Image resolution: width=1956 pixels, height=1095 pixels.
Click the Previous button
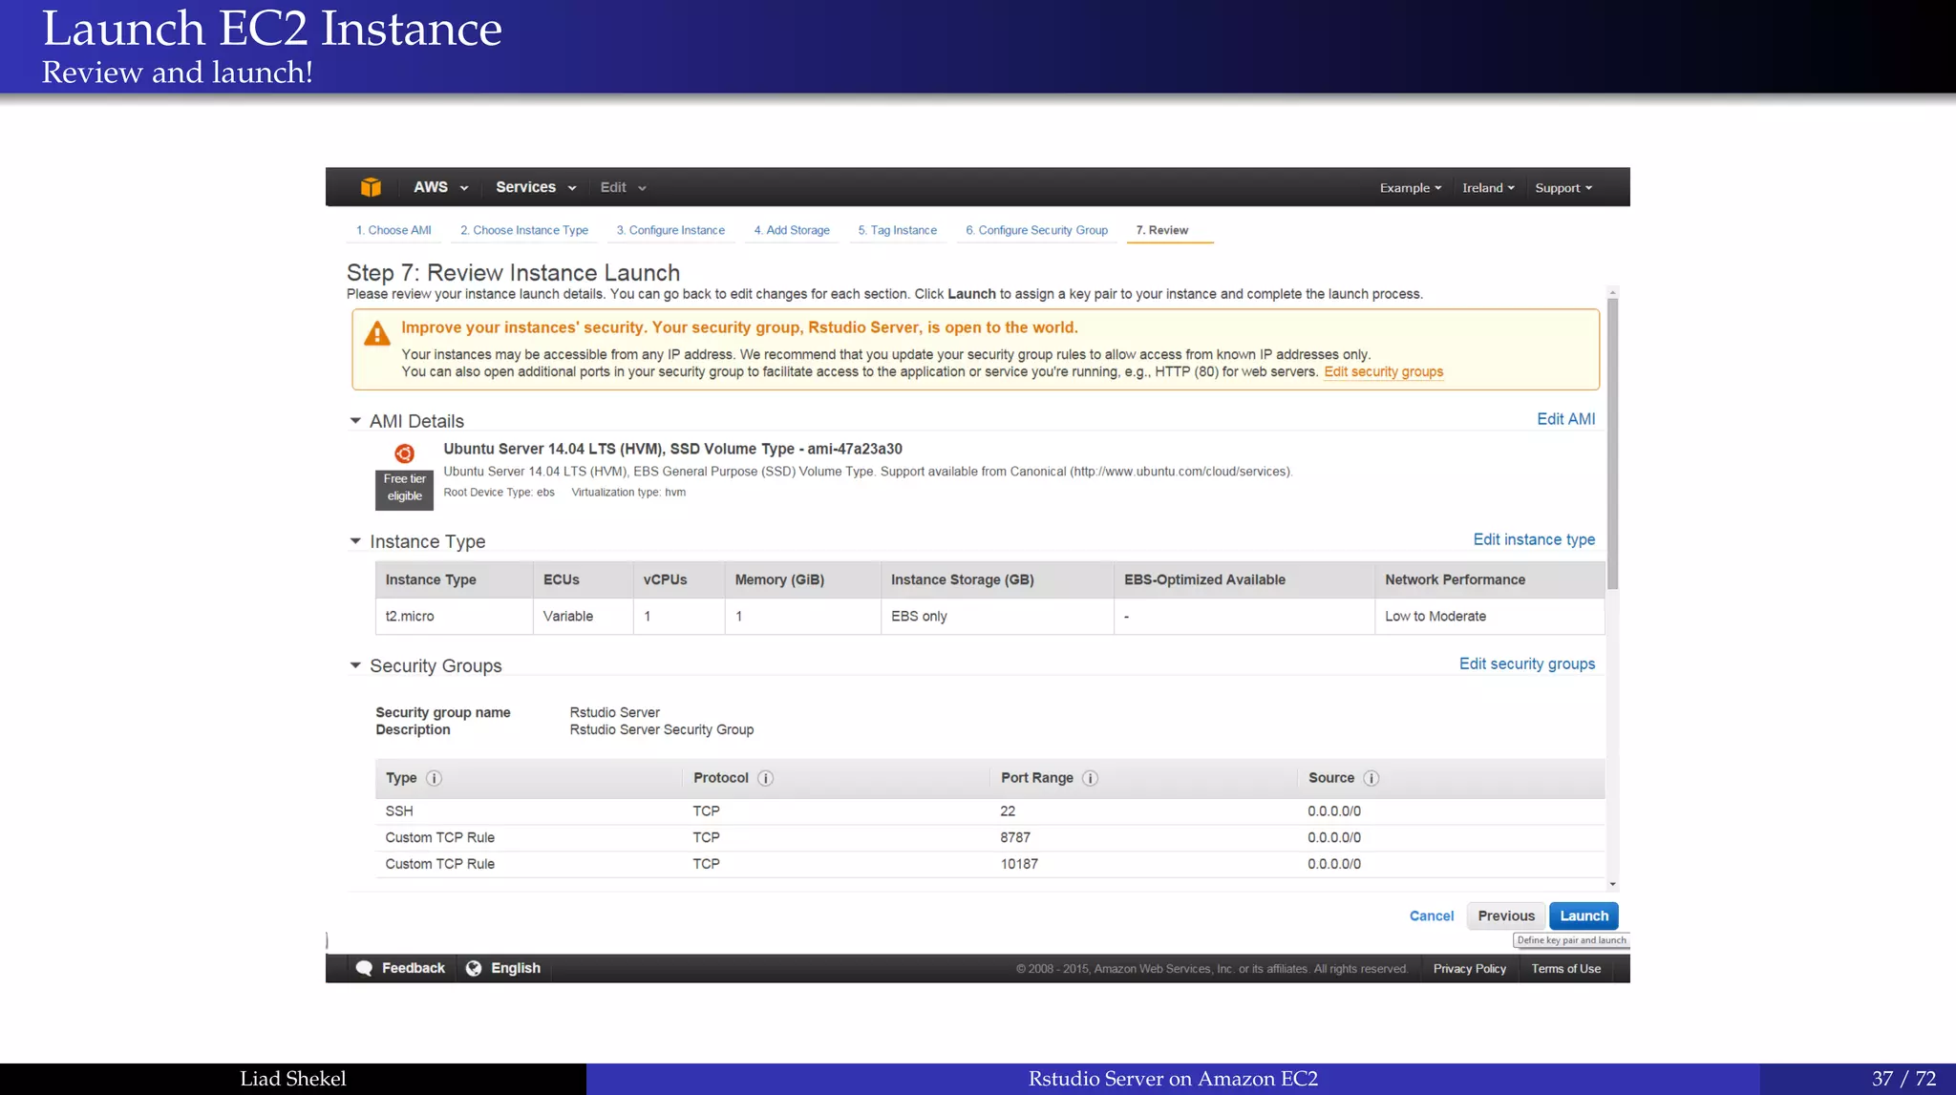pos(1506,916)
